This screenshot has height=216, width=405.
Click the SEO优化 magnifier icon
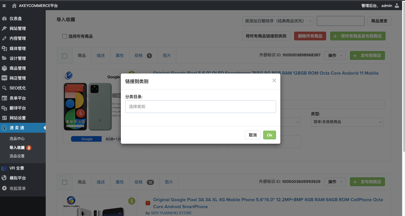[4, 88]
